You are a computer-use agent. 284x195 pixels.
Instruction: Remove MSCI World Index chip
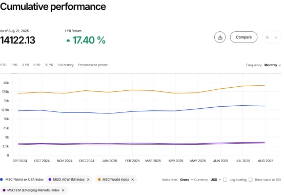tap(133, 180)
